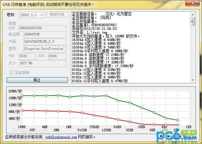Click log line 文件名: L:\test.tmp
Screen dimensions: 202x144
tap(90, 32)
